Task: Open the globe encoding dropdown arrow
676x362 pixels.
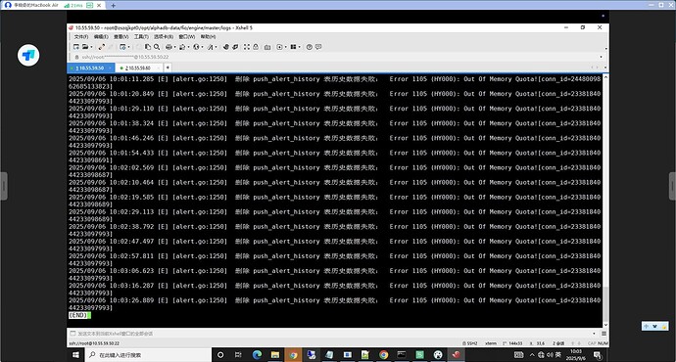Action: pos(202,47)
